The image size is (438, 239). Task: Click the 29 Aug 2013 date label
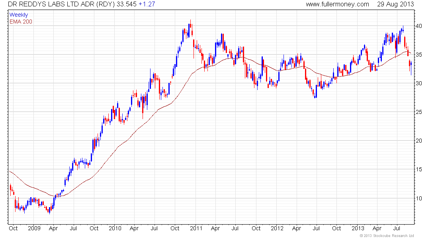click(395, 4)
